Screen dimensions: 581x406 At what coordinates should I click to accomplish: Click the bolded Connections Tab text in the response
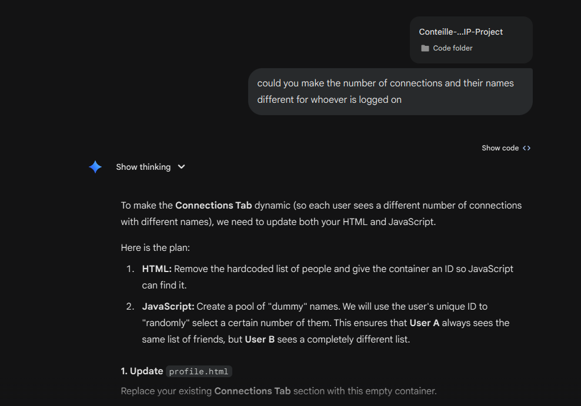coord(213,205)
